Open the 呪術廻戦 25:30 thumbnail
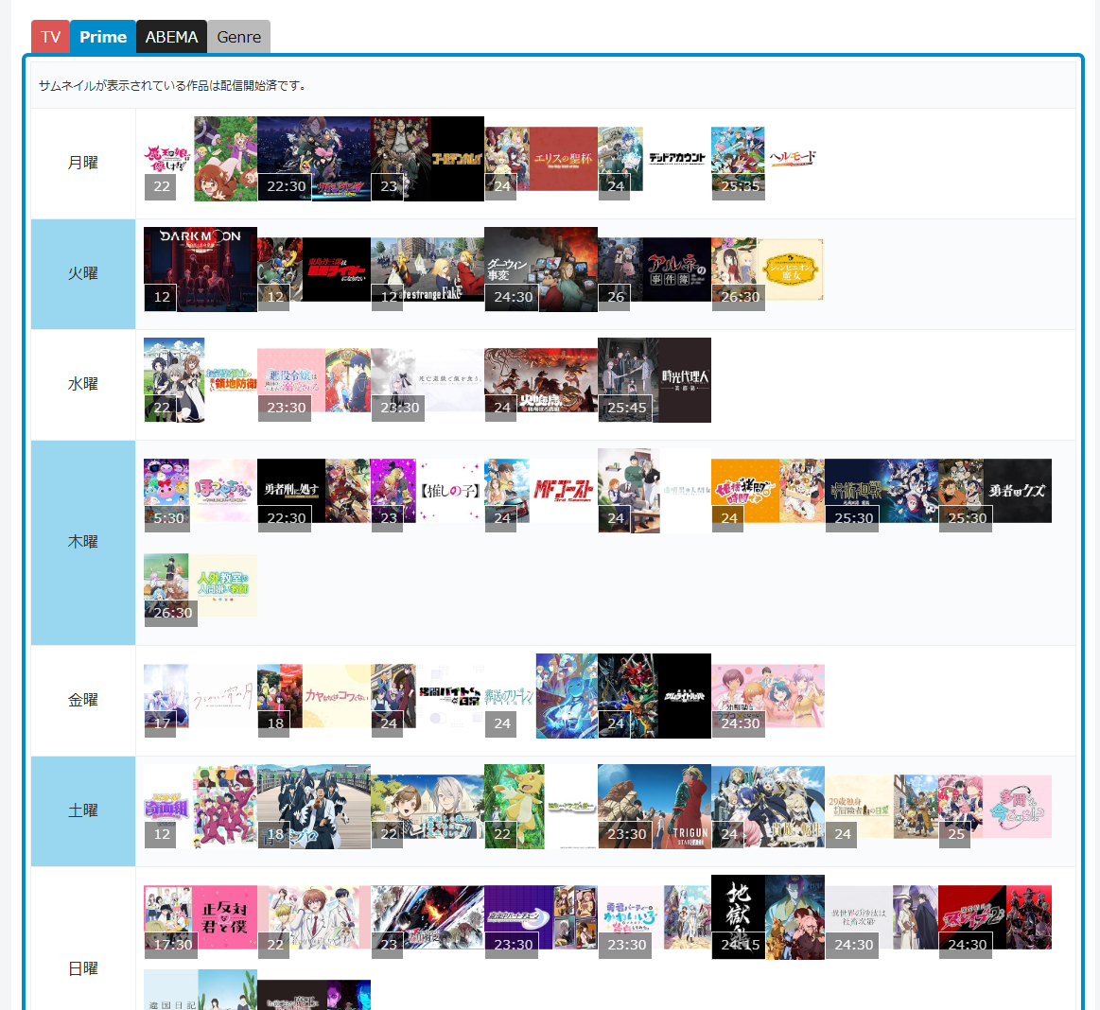Screen dimensions: 1100x1010 point(882,491)
